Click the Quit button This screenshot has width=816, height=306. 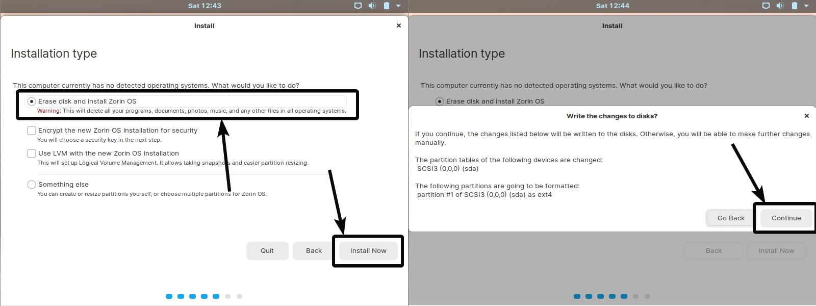click(267, 251)
